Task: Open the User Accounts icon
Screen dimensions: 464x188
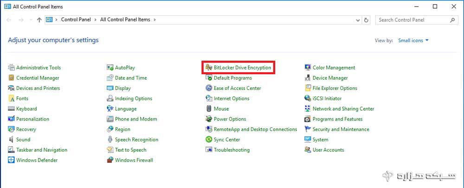Action: tap(308, 150)
